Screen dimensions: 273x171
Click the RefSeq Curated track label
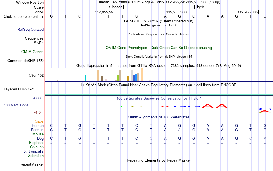[x=30, y=29]
